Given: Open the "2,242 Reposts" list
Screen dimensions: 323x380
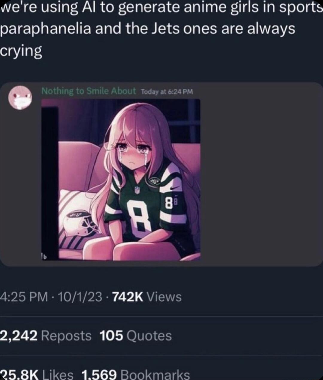Looking at the screenshot, I should (x=45, y=336).
